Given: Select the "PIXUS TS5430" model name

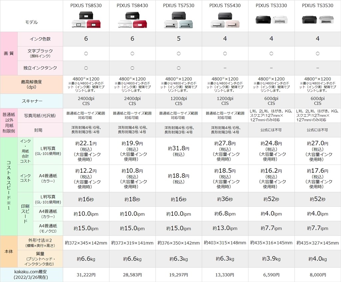Looking at the screenshot, I should point(225,5).
